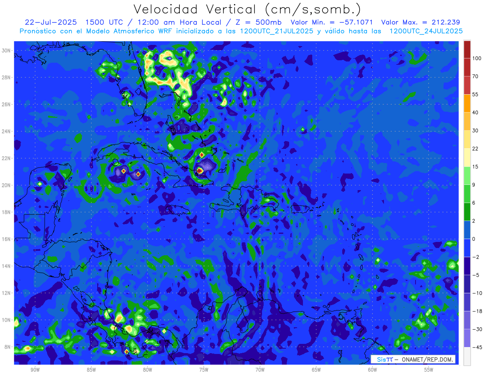486x375 pixels.
Task: Click the '26N' latitude label
Action: pyautogui.click(x=6, y=104)
